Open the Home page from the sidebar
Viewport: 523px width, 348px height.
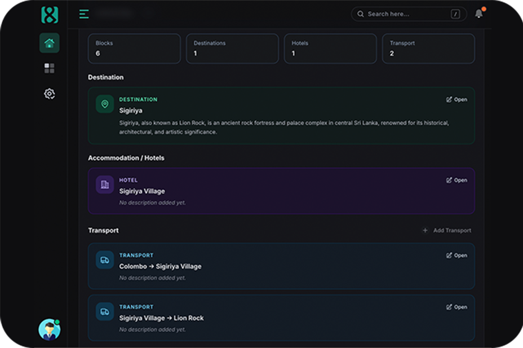click(x=50, y=43)
